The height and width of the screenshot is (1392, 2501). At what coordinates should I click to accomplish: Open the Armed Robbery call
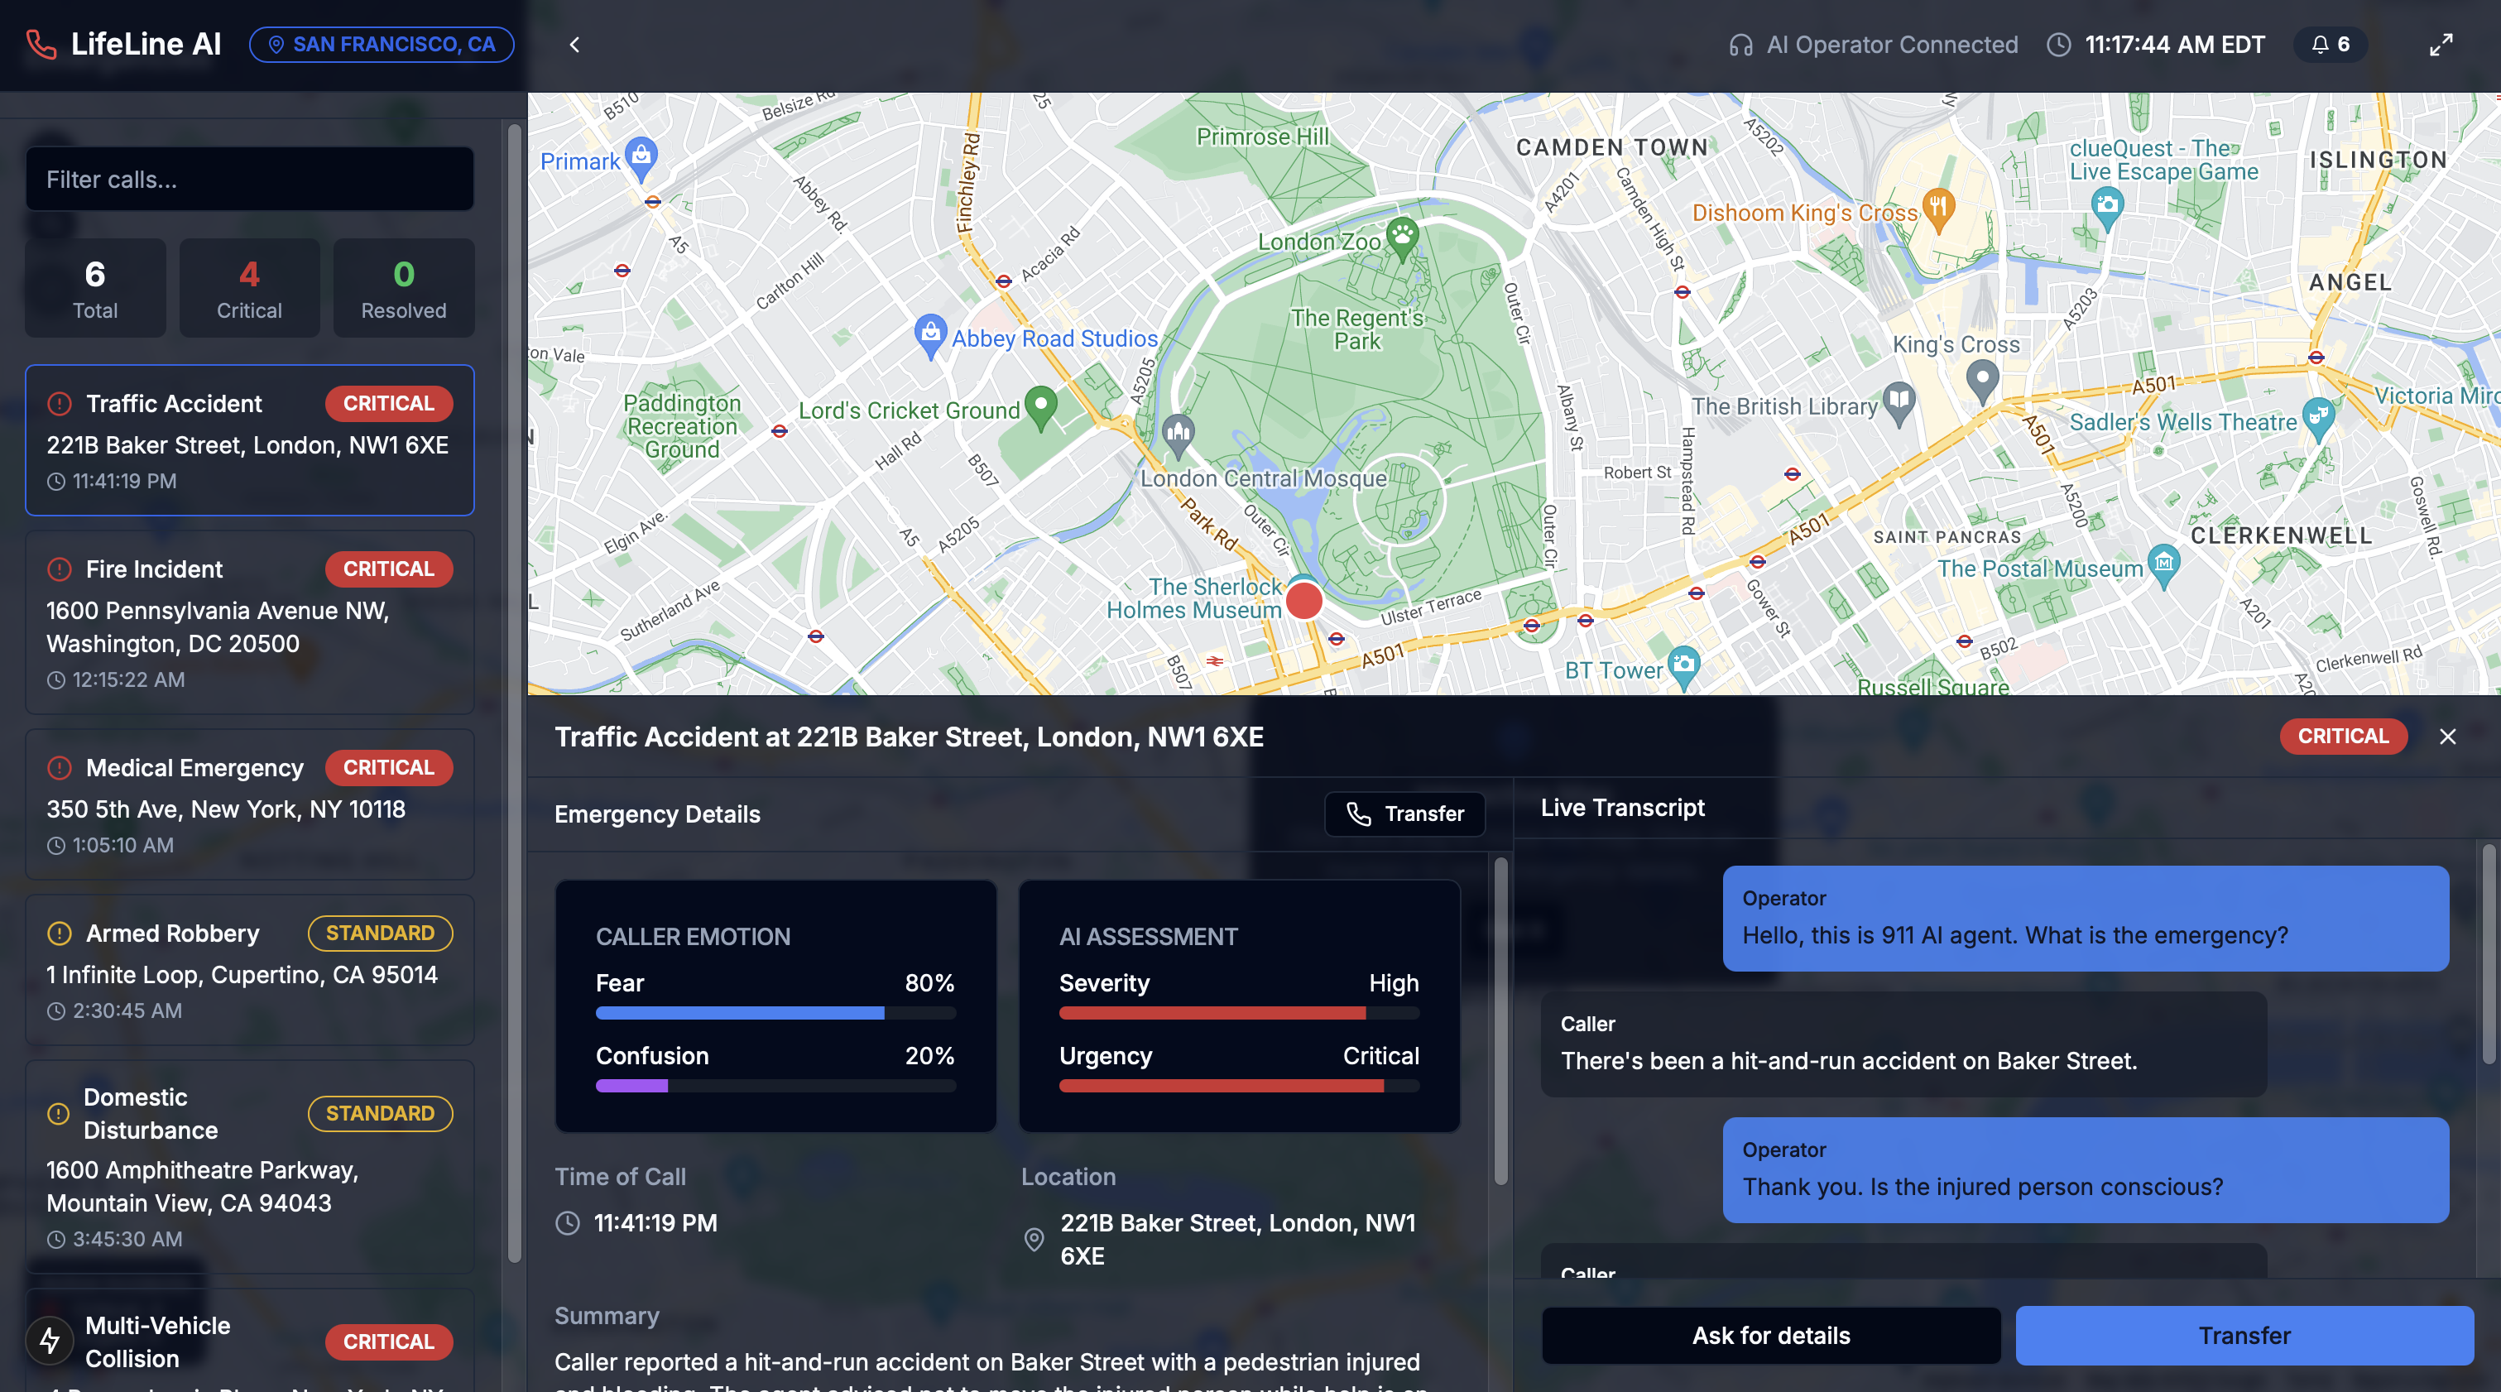tap(249, 969)
